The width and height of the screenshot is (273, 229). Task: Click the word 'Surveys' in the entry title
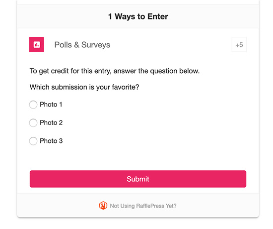pos(96,45)
